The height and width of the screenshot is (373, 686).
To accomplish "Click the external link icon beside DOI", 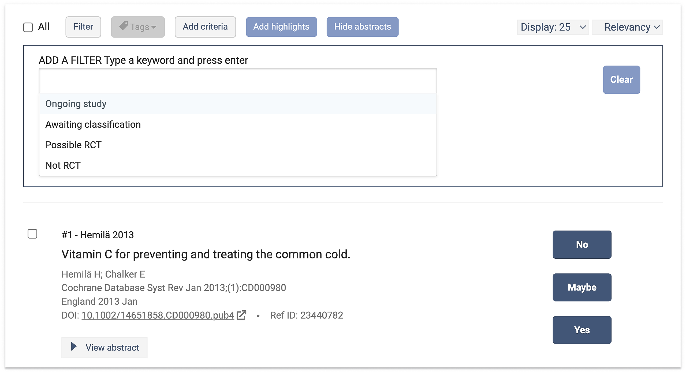I will point(241,315).
